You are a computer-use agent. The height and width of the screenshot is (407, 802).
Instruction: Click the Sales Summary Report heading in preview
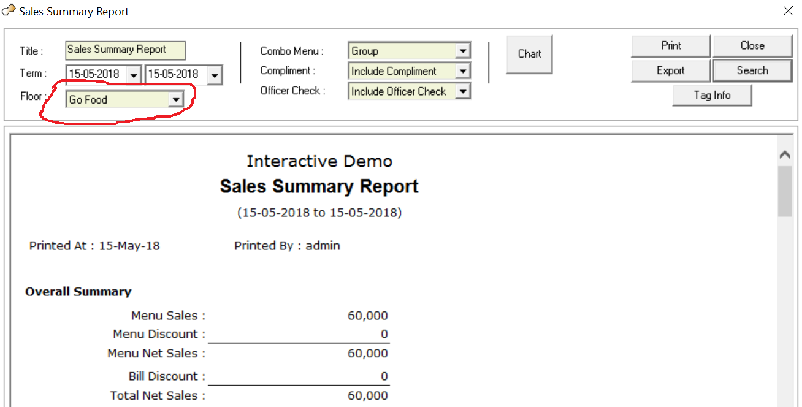coord(319,186)
